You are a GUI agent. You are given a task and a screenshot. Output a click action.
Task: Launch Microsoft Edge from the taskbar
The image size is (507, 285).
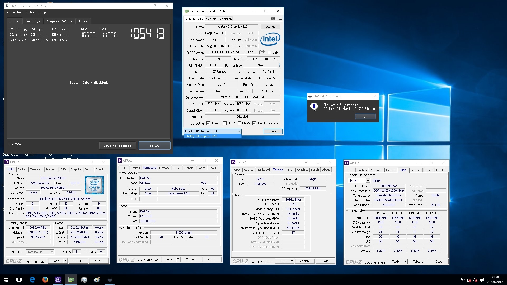click(x=32, y=280)
